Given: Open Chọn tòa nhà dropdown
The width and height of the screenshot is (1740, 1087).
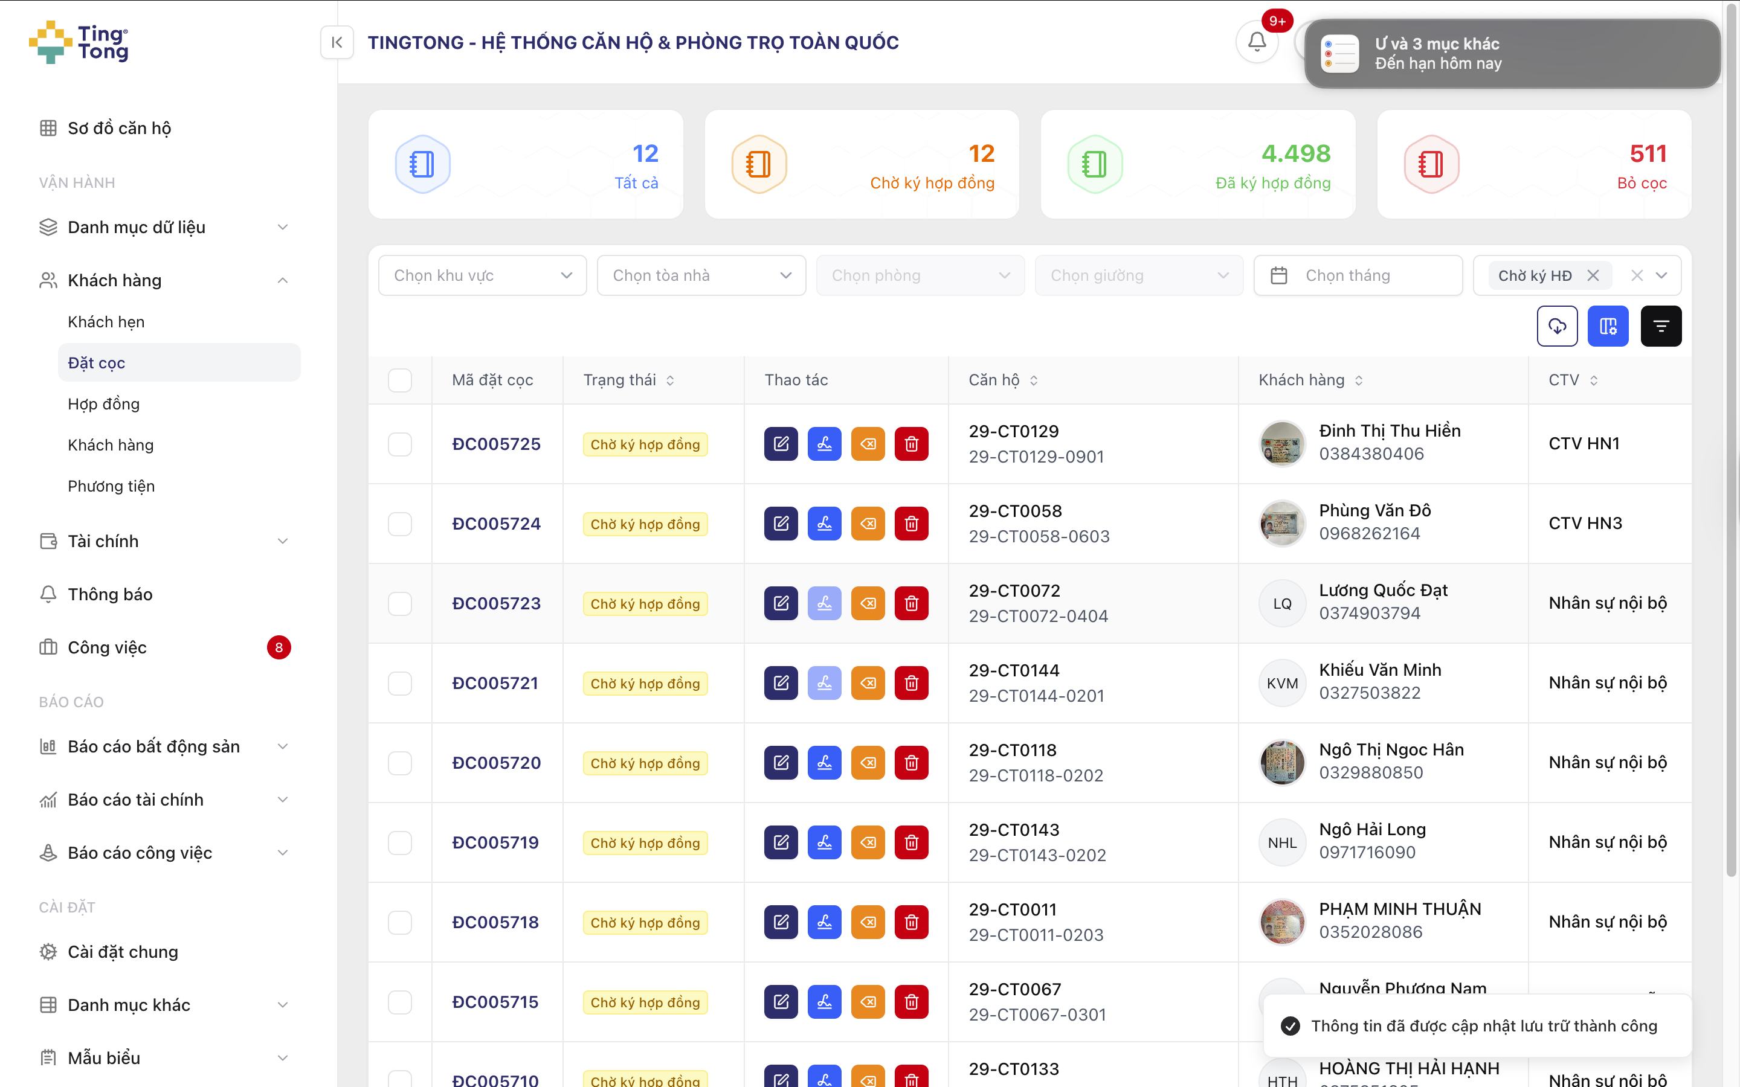Looking at the screenshot, I should click(701, 275).
